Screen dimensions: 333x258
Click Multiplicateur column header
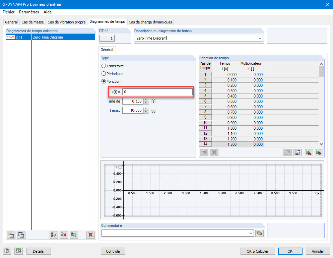pyautogui.click(x=251, y=66)
